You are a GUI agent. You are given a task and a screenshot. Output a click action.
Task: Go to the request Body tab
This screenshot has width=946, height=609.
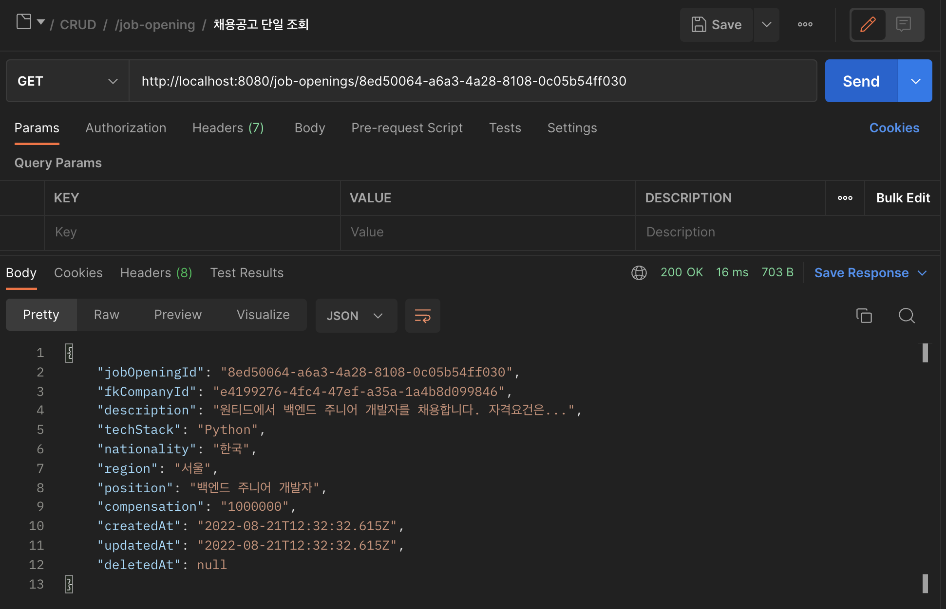(310, 128)
